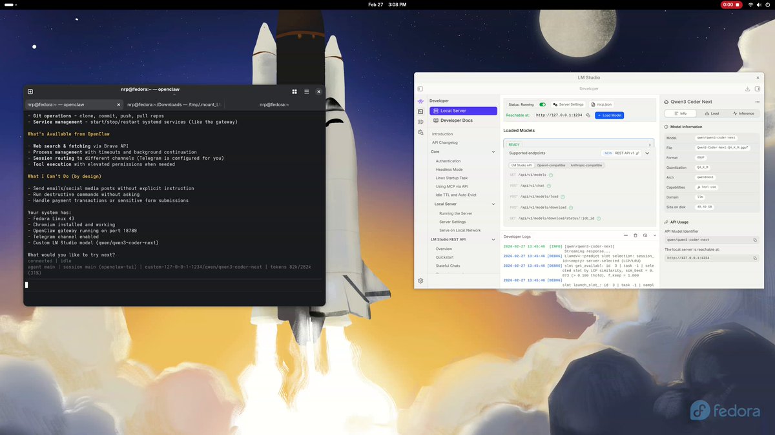Open downloads via the download arrow icon
The height and width of the screenshot is (435, 775).
tap(747, 88)
